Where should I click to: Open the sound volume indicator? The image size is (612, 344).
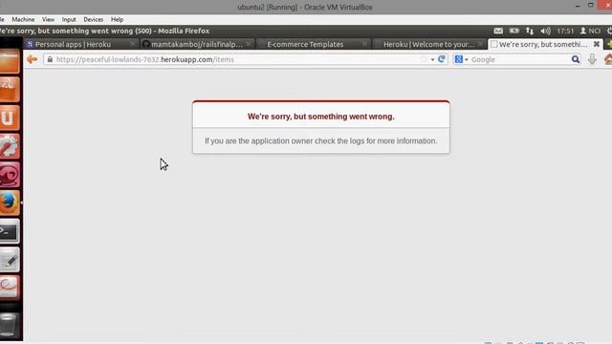point(545,31)
